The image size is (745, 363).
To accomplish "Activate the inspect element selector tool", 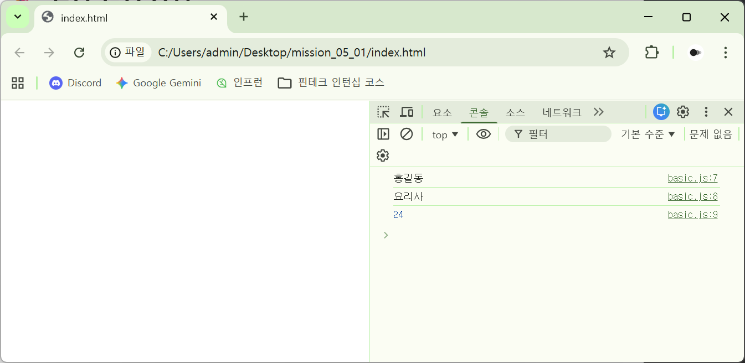I will click(383, 112).
